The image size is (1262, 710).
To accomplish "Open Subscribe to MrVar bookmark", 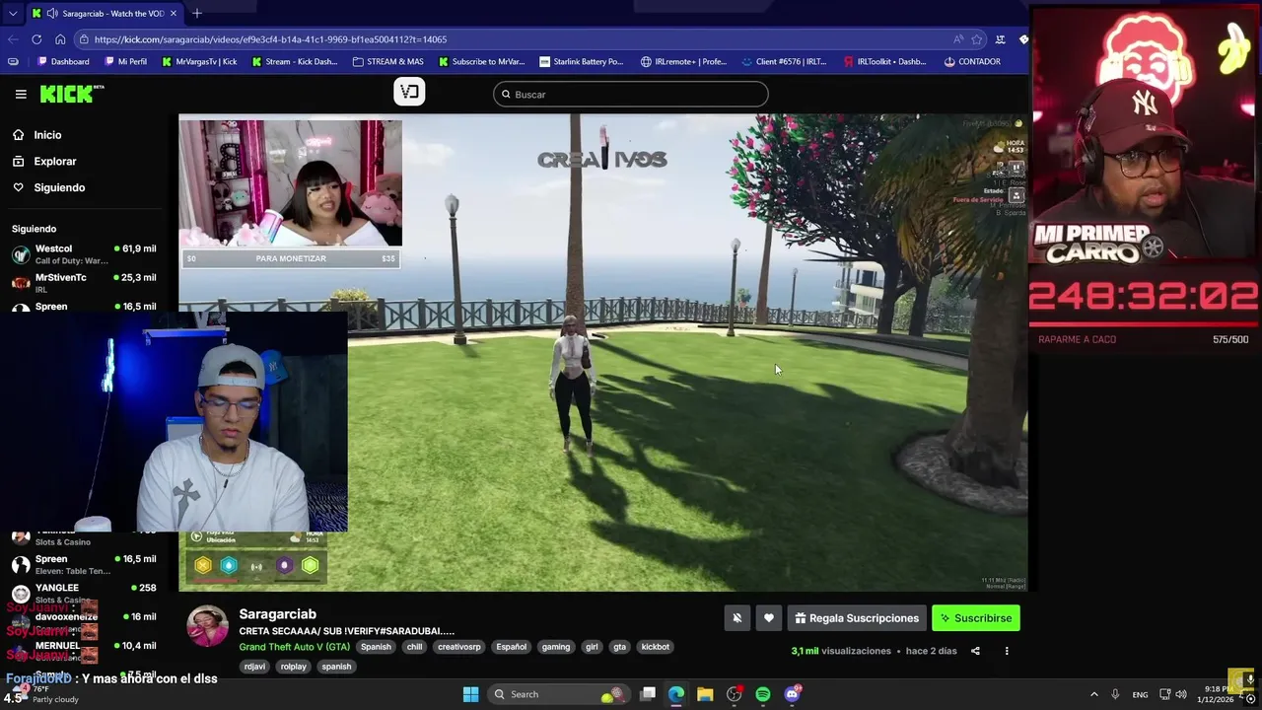I will point(482,61).
